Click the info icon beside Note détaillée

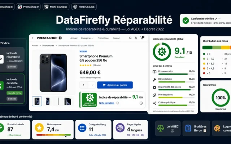(118, 103)
